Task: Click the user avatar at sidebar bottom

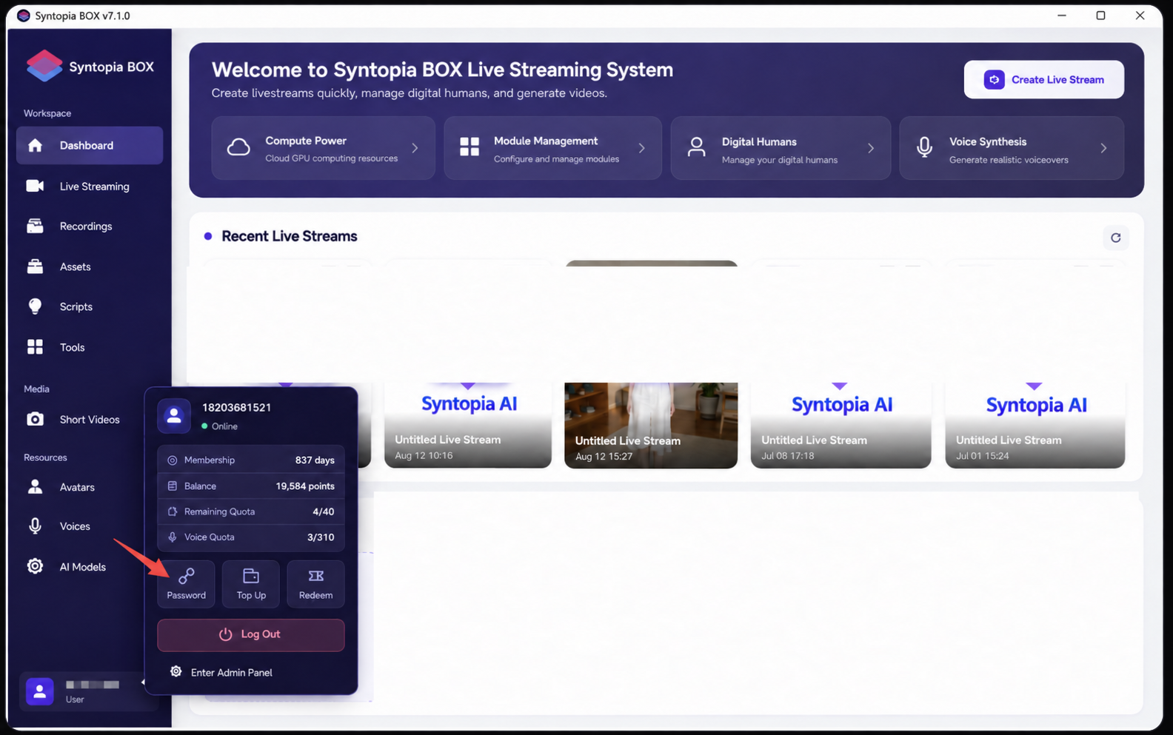Action: pos(40,691)
